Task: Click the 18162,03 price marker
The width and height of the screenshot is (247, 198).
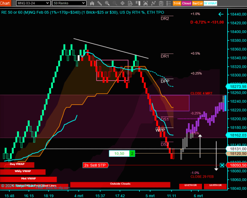Action: (x=236, y=135)
